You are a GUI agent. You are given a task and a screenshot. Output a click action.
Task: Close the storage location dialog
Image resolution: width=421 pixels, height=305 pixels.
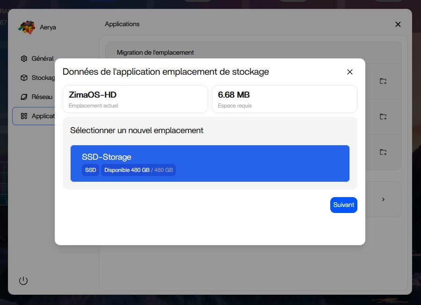click(349, 72)
